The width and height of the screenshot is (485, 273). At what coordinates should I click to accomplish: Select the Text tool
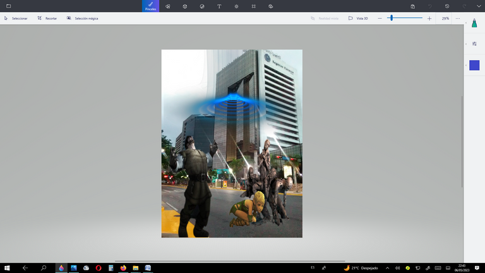coord(219,6)
